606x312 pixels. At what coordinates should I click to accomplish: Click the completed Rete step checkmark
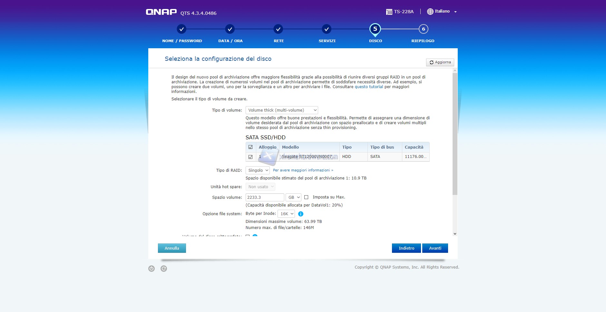(x=278, y=29)
